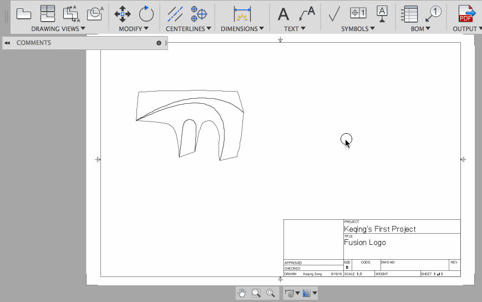Select the Center Mark tool
Viewport: 482px width, 302px height.
tap(199, 13)
